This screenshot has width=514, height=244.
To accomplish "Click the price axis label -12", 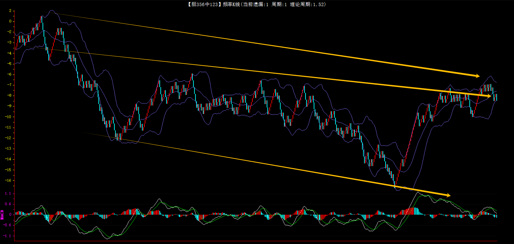I will pos(8,138).
